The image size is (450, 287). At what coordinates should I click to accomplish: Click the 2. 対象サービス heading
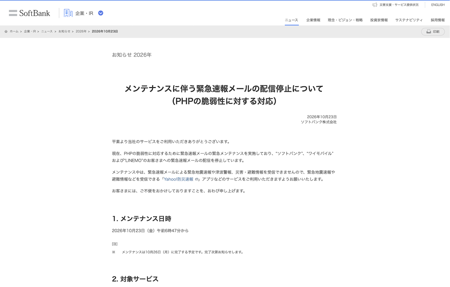135,279
